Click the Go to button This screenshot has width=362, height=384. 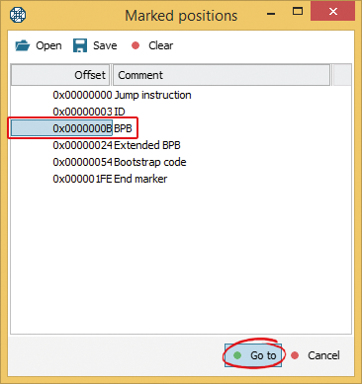[253, 355]
